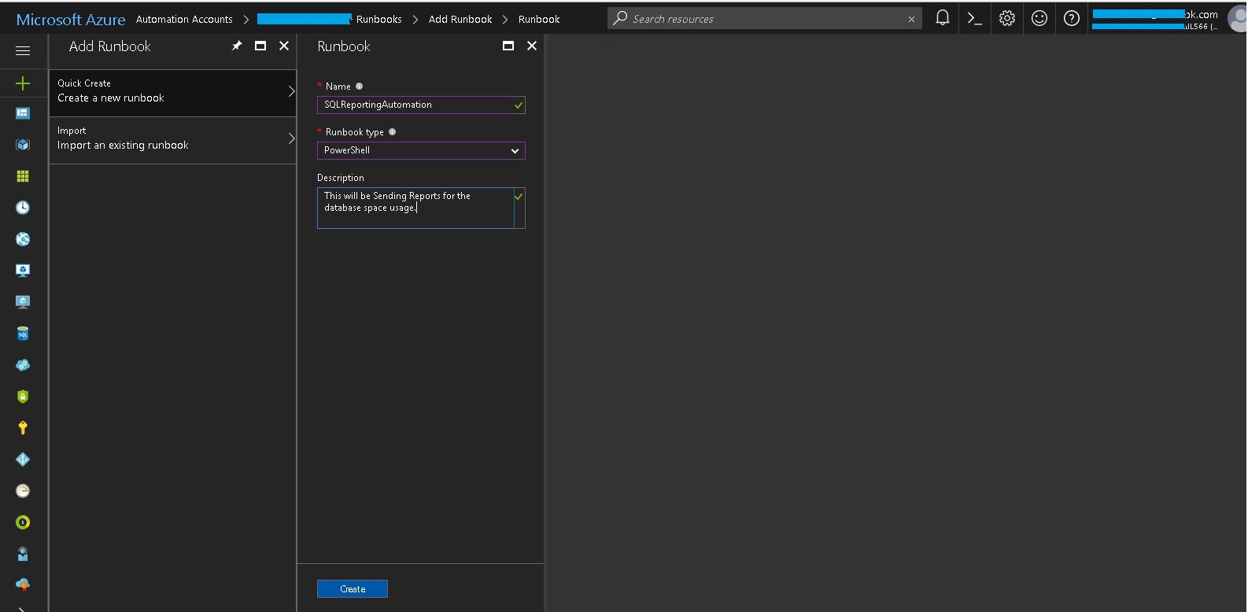Navigate to Runbooks breadcrumb

pos(378,20)
